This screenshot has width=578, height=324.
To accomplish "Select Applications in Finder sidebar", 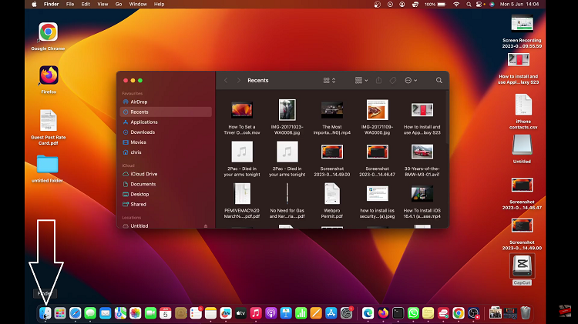I will [x=166, y=122].
